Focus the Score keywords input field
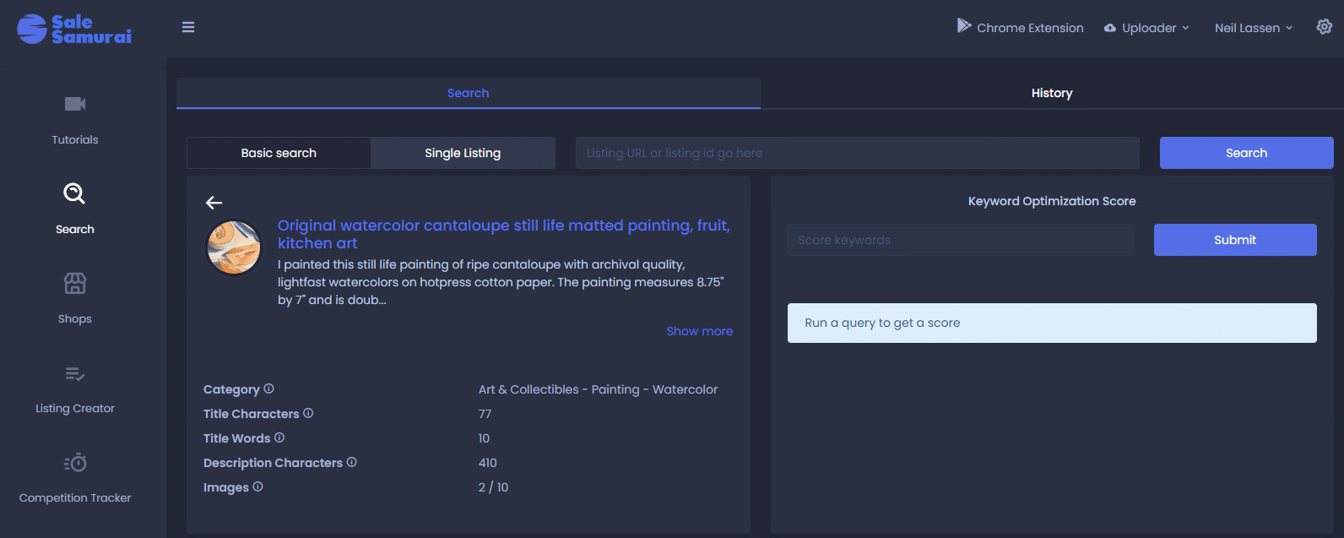 click(x=961, y=240)
